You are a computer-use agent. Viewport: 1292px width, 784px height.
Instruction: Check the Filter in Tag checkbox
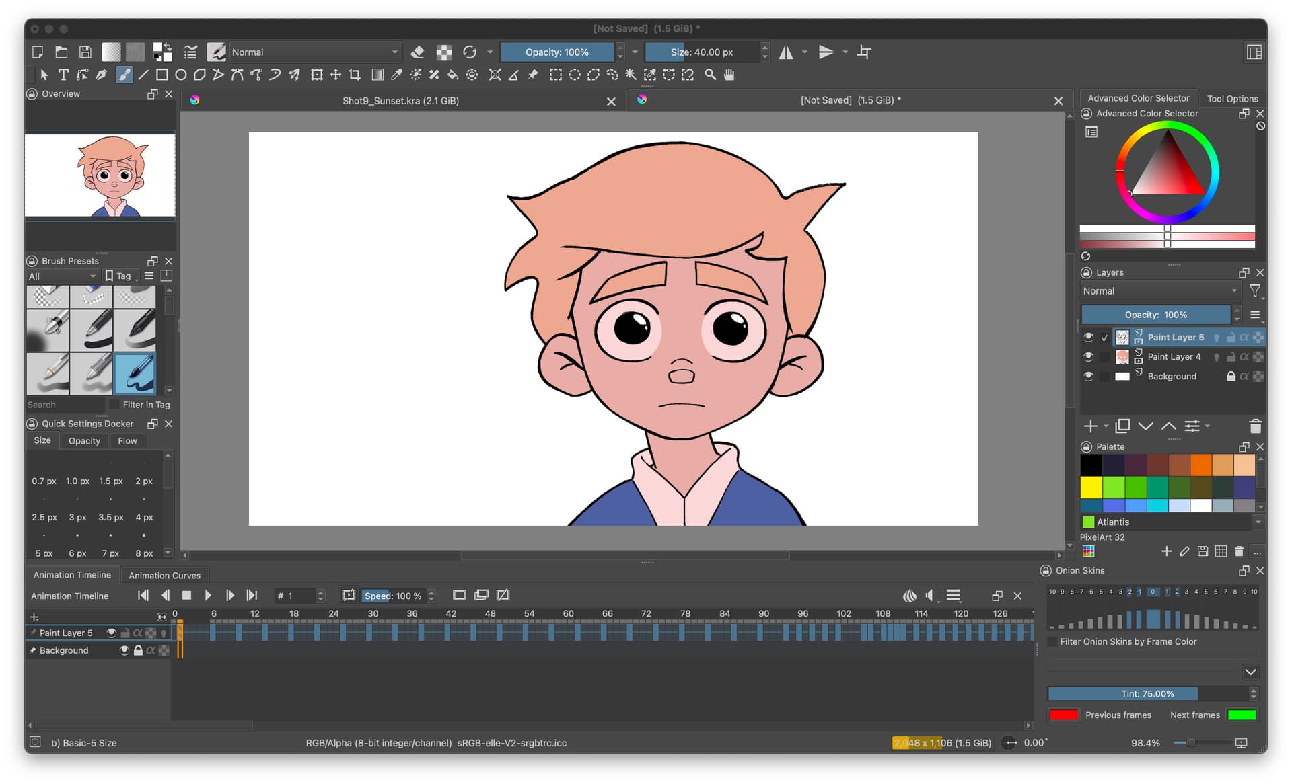tap(114, 405)
